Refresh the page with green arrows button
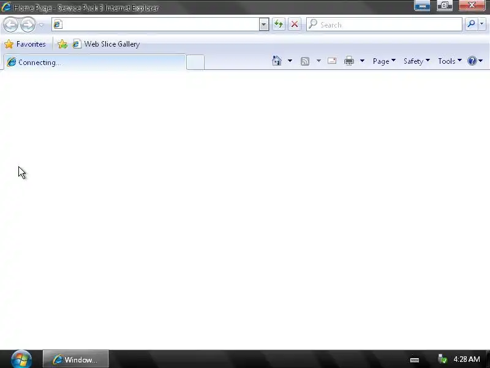 [x=279, y=24]
